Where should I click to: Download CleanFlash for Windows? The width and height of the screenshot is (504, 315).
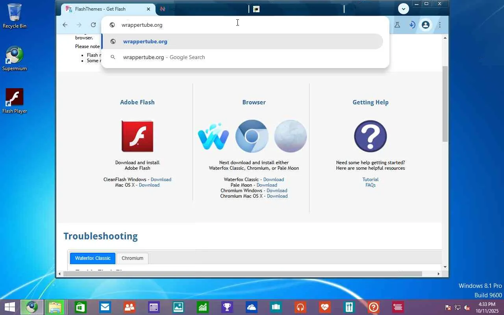161,180
